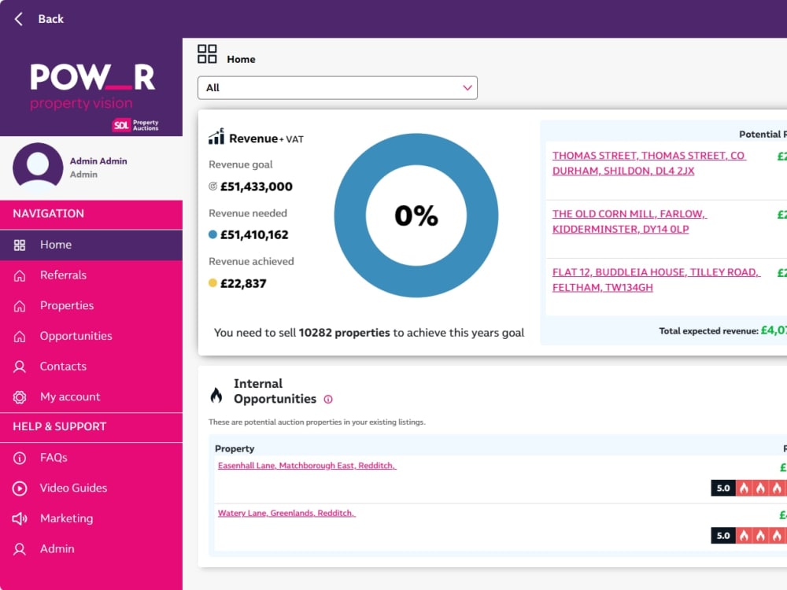This screenshot has height=590, width=787.
Task: Click the Home page title text
Action: (241, 59)
